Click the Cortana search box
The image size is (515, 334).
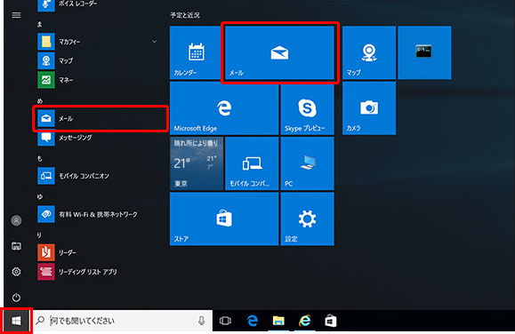pos(123,321)
